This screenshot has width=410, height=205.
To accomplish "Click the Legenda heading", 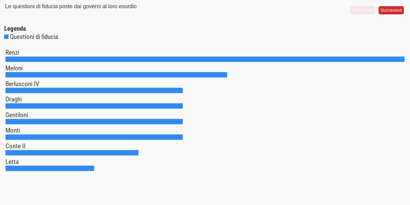I will coord(15,29).
